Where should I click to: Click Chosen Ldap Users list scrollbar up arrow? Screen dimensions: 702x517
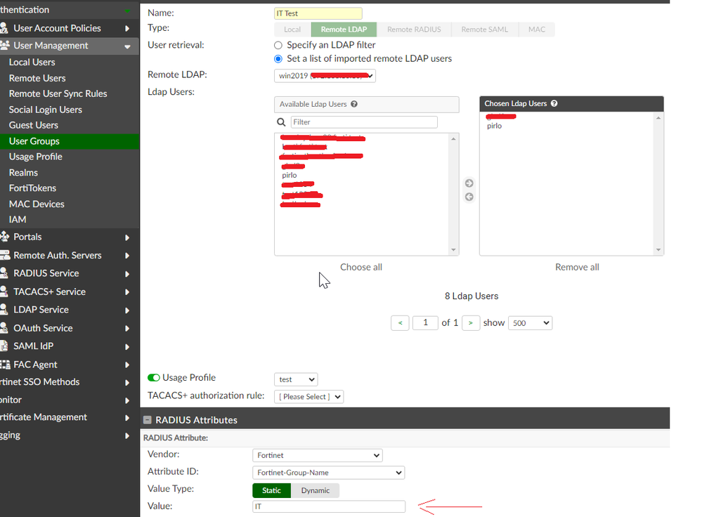pos(658,118)
